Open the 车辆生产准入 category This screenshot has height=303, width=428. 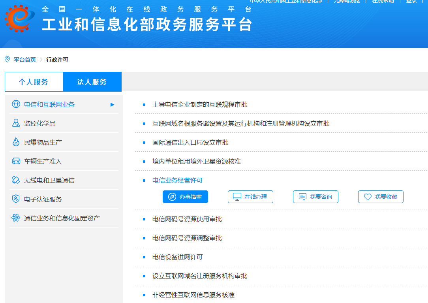(64, 161)
